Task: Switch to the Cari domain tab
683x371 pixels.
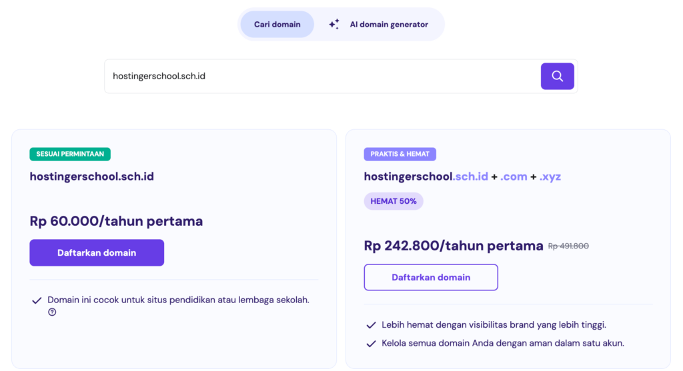Action: coord(277,25)
